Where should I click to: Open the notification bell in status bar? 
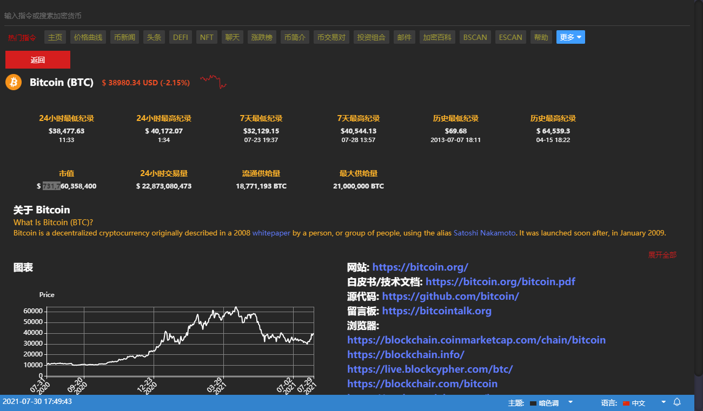677,402
